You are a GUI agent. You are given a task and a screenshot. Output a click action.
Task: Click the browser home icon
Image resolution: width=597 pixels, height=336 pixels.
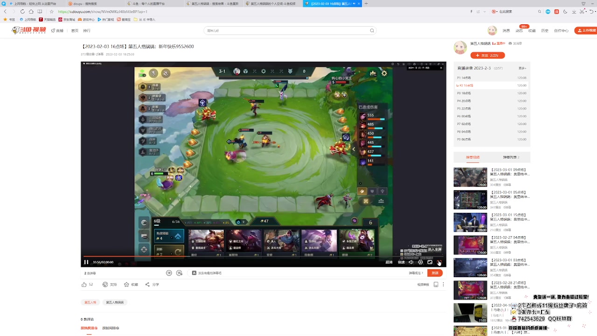pos(31,12)
